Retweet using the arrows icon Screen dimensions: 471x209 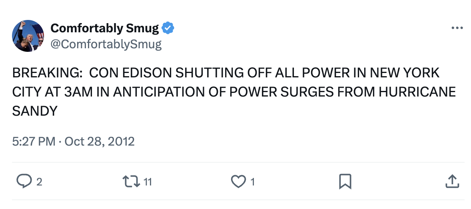point(131,181)
